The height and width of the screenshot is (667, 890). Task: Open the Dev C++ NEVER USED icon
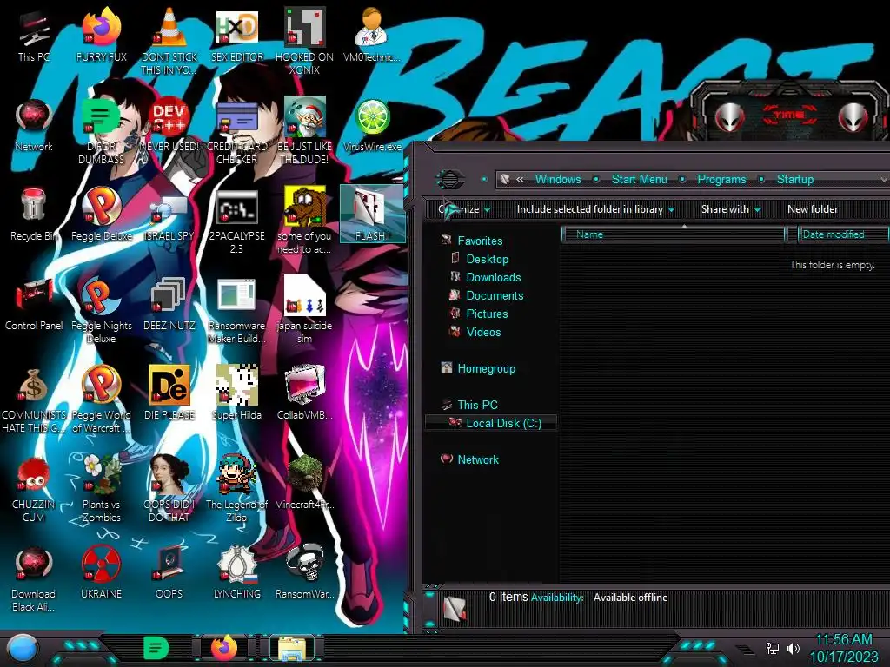(169, 125)
